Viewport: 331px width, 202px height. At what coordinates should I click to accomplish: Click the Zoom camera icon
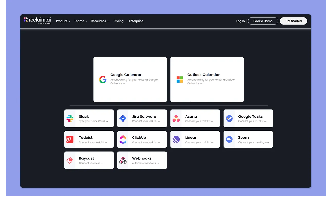pyautogui.click(x=229, y=139)
